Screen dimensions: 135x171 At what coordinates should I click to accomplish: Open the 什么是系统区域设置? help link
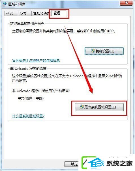point(28,116)
